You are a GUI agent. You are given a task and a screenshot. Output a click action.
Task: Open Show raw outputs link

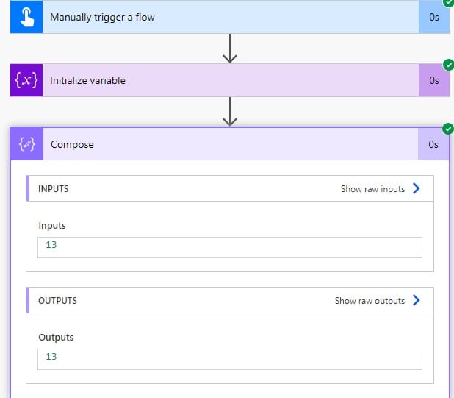click(370, 301)
